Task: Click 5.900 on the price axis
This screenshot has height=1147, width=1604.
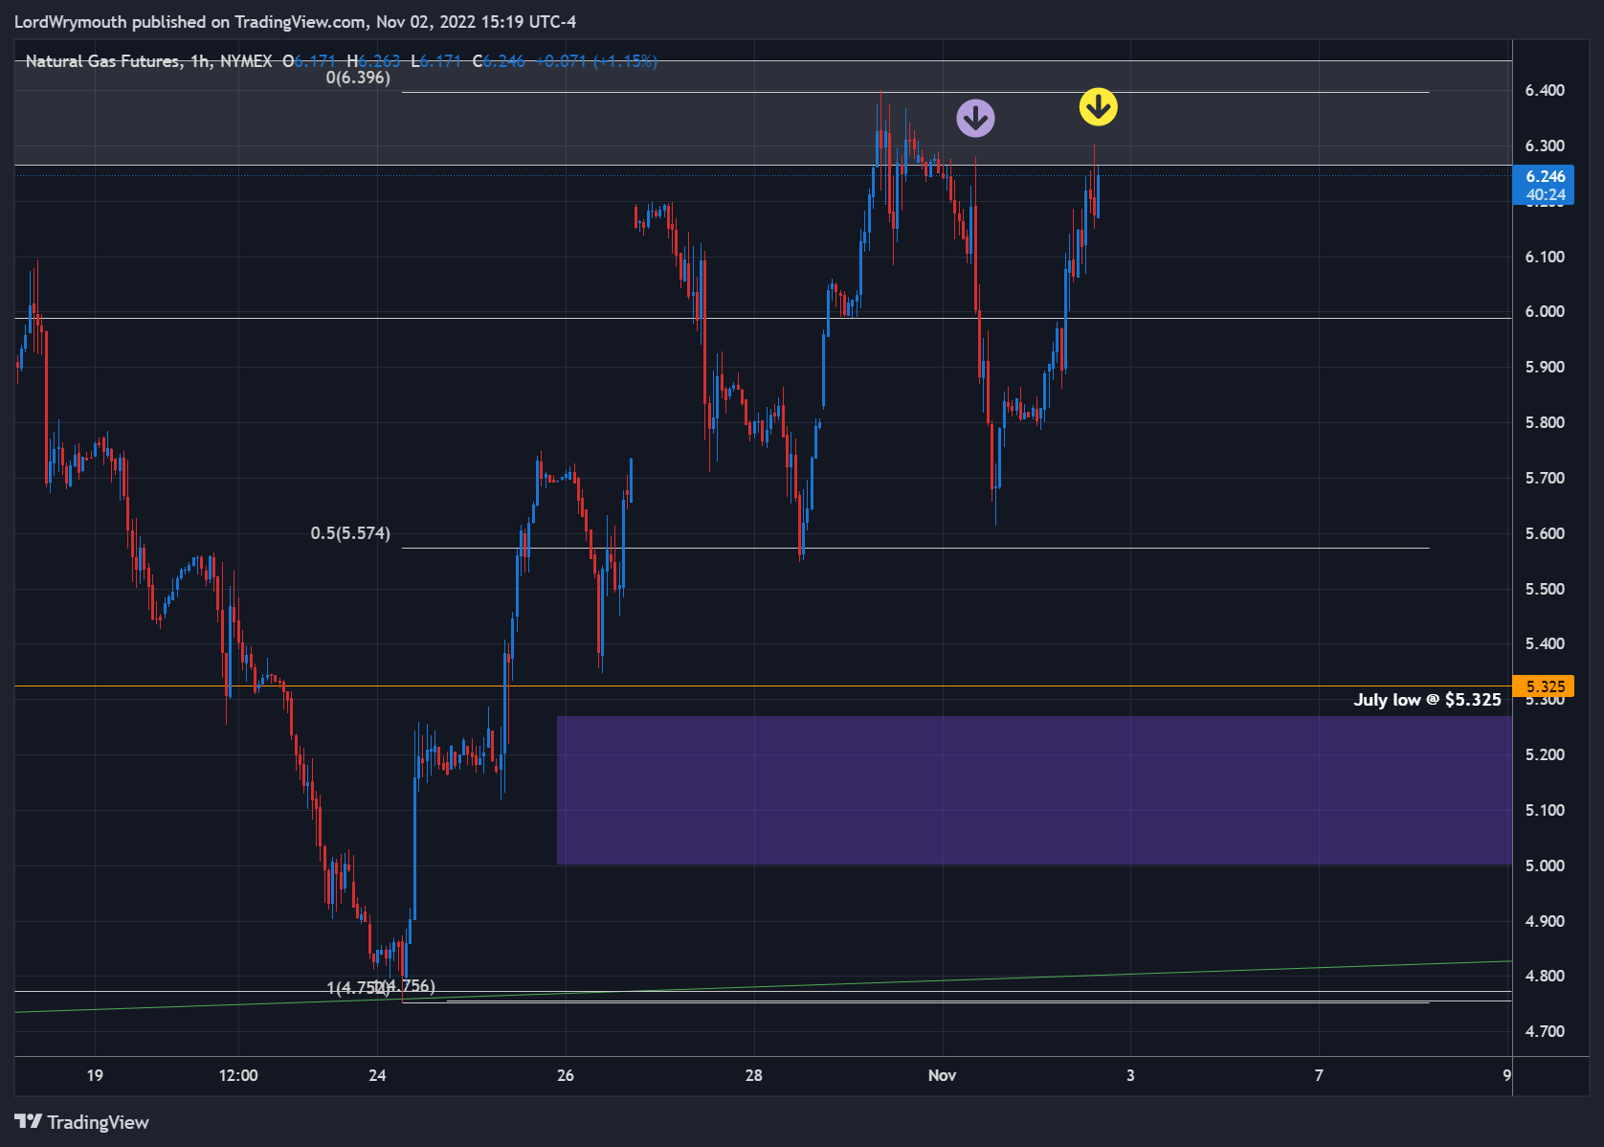Action: pyautogui.click(x=1545, y=368)
